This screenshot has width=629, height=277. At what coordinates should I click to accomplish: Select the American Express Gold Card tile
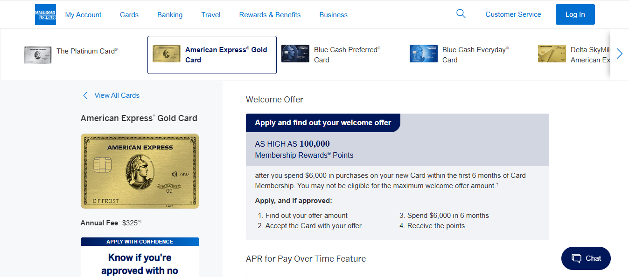coord(212,54)
